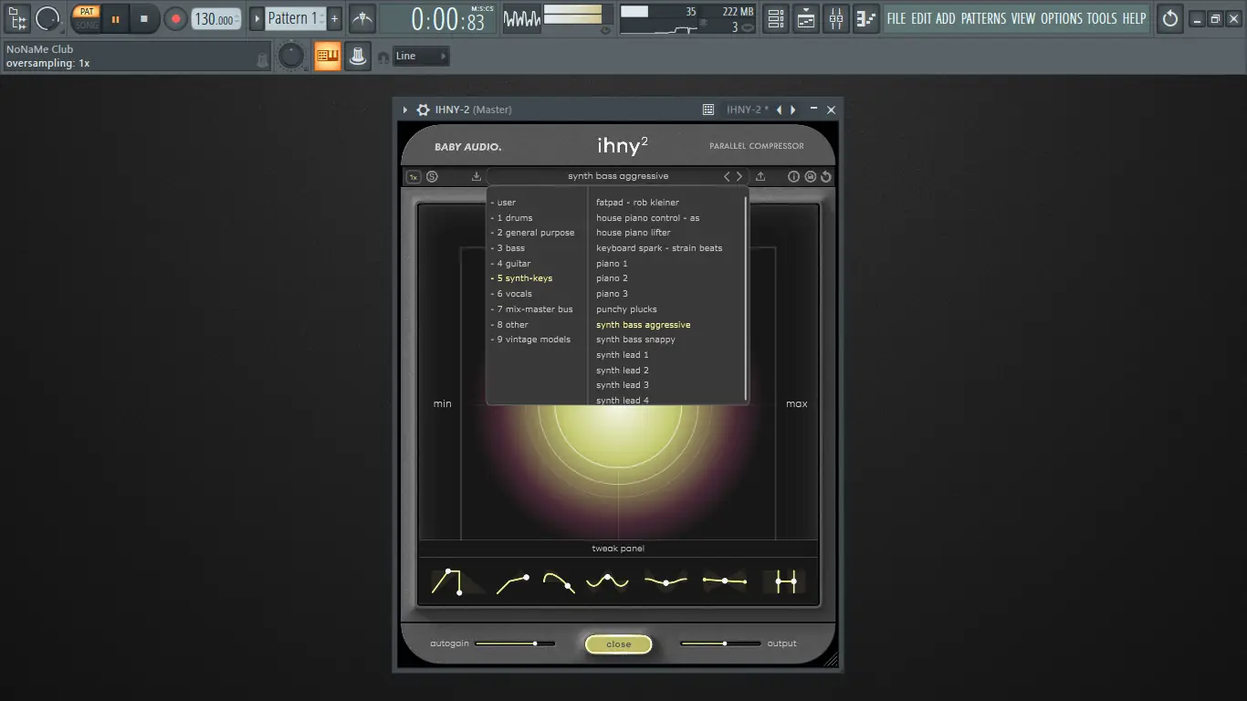Go to previous preset with left chevron
This screenshot has height=701, width=1247.
pos(728,176)
